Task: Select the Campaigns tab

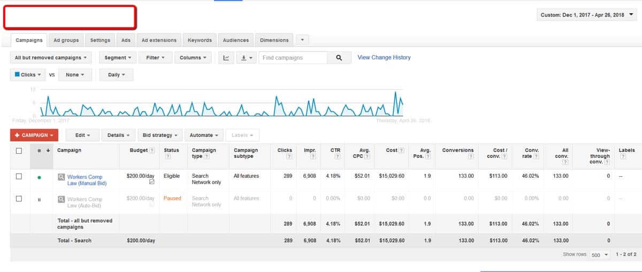Action: 29,40
